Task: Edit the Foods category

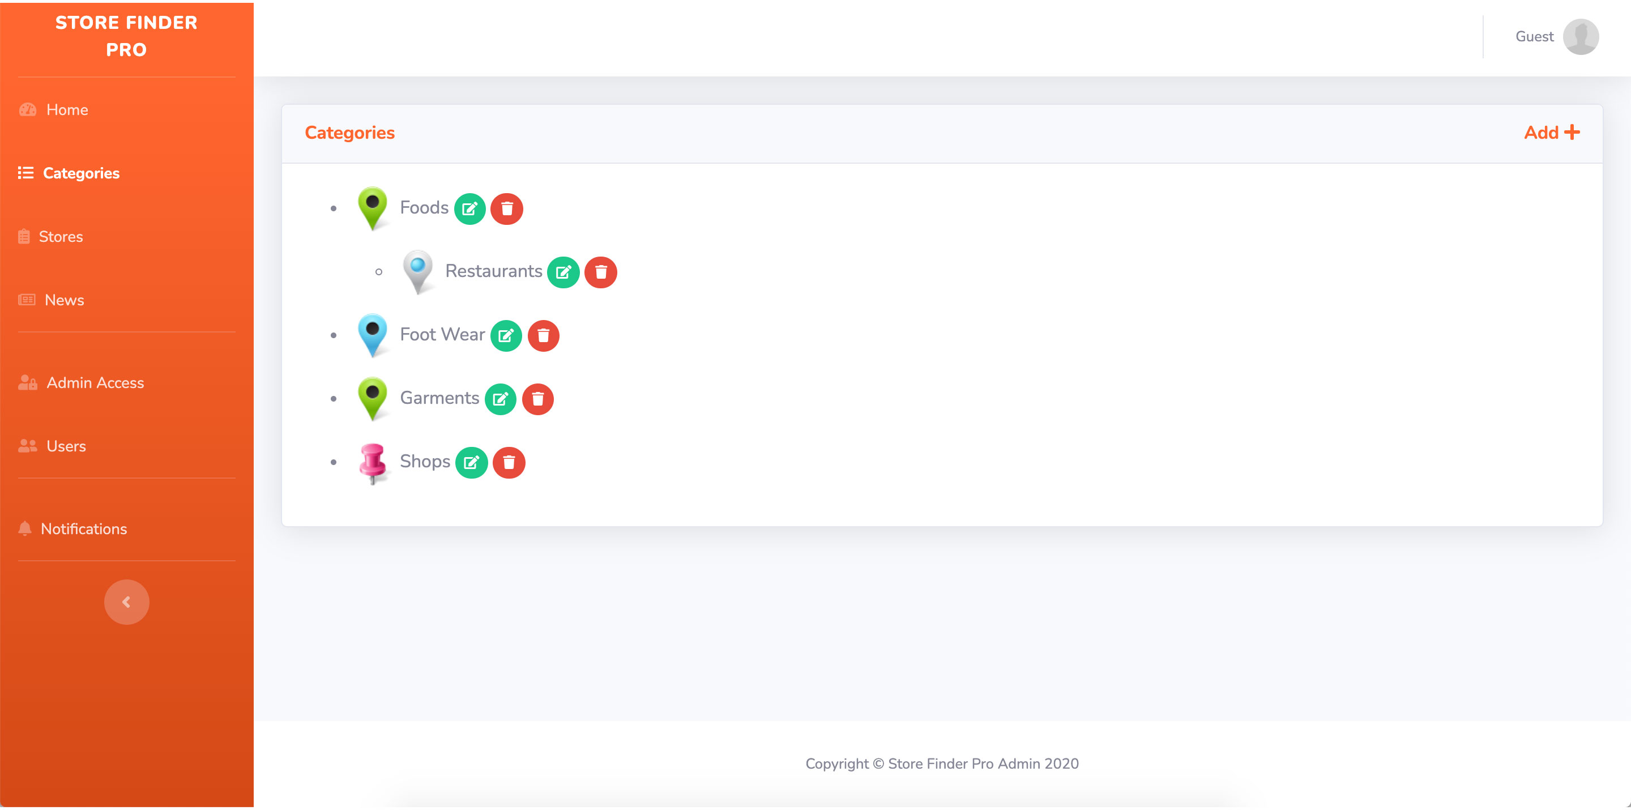Action: coord(469,209)
